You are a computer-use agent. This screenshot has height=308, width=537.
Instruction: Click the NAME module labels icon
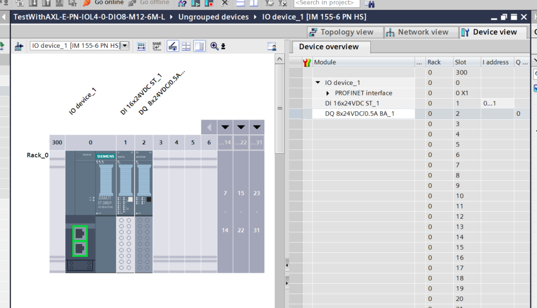(x=157, y=46)
